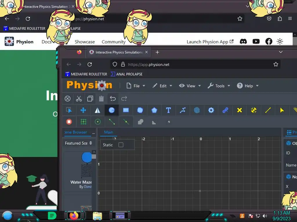This screenshot has height=222, width=297.
Task: Switch to the Scene Browser tab
Action: (76, 132)
